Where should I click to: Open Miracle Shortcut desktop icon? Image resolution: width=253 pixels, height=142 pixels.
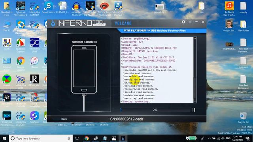tap(104, 9)
